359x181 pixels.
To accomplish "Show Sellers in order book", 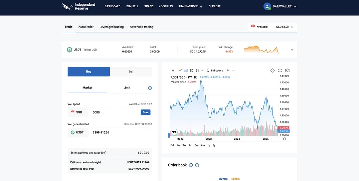I will pyautogui.click(x=235, y=179).
